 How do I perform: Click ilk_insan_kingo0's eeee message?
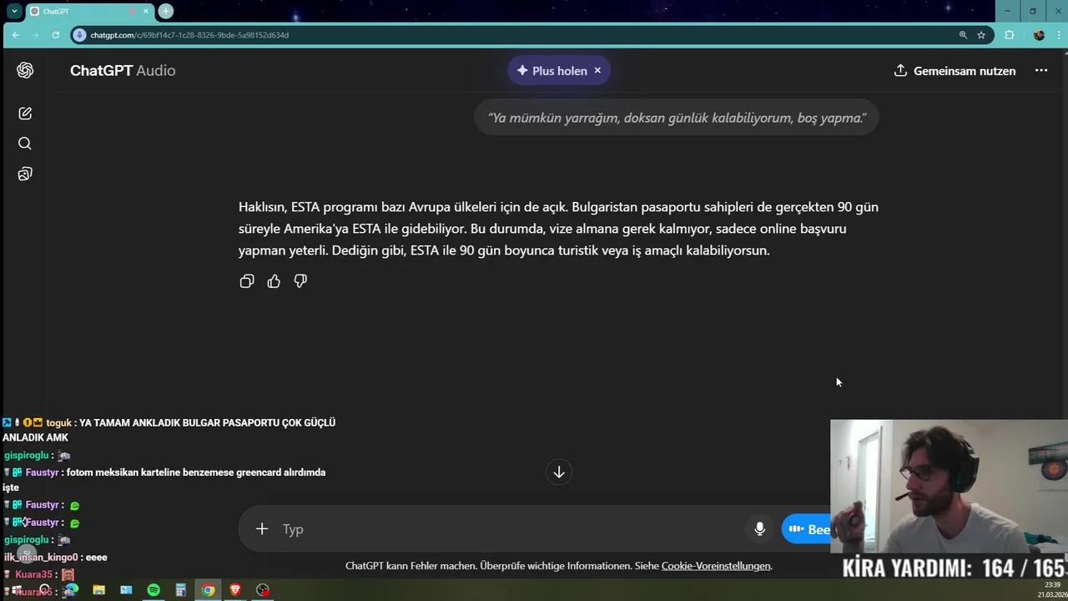[x=56, y=557]
